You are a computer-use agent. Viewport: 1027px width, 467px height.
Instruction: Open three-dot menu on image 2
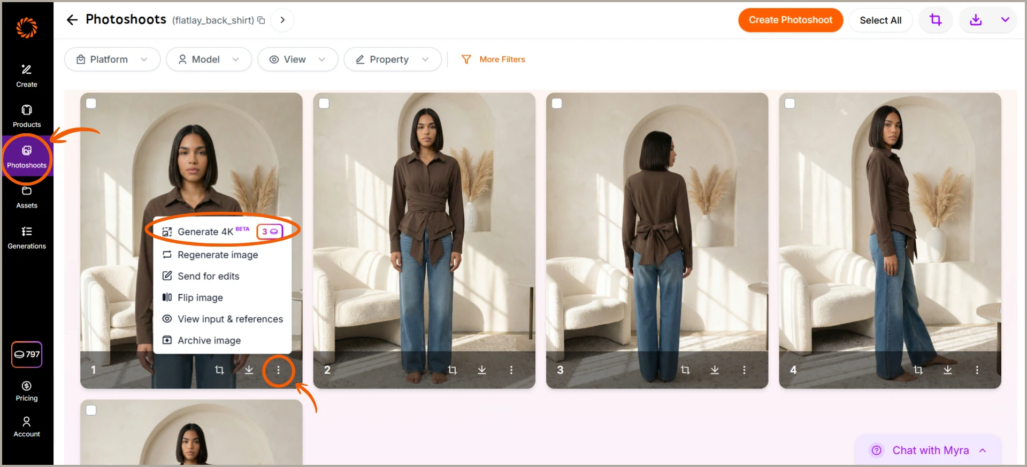[511, 370]
